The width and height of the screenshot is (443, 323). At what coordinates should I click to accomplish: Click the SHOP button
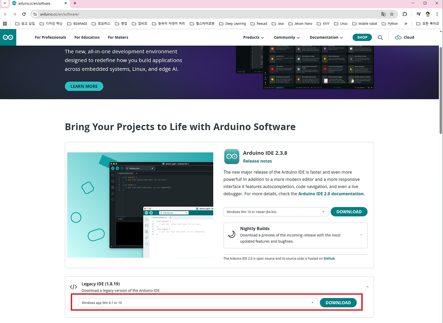click(x=362, y=37)
